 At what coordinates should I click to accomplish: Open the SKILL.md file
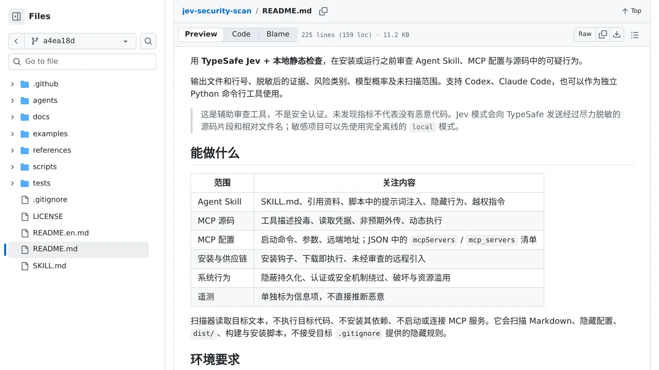(49, 266)
